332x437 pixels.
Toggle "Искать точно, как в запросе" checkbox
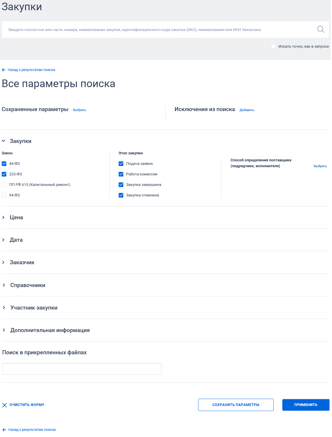pyautogui.click(x=273, y=46)
